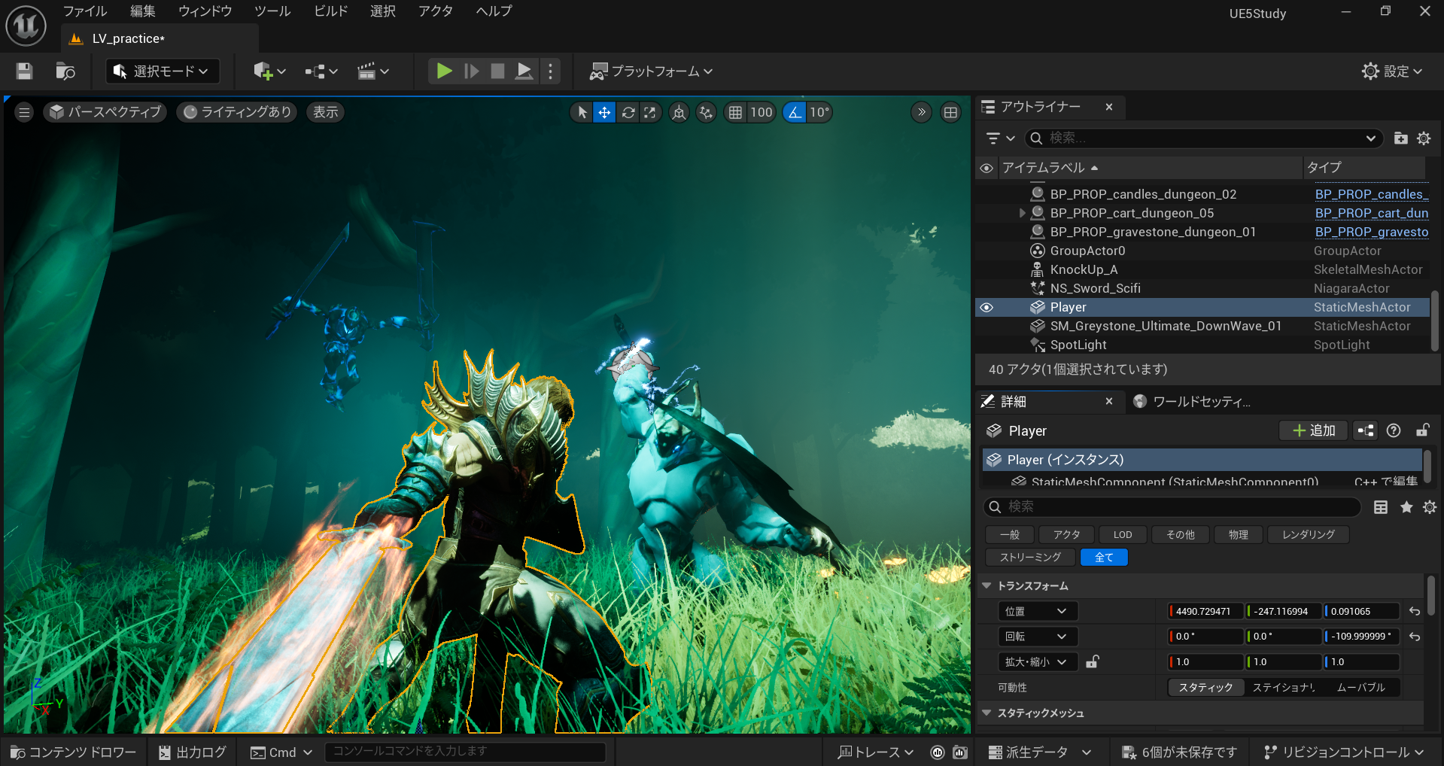Viewport: 1444px width, 766px height.
Task: Toggle surface snapping icon in the viewport
Action: (706, 112)
